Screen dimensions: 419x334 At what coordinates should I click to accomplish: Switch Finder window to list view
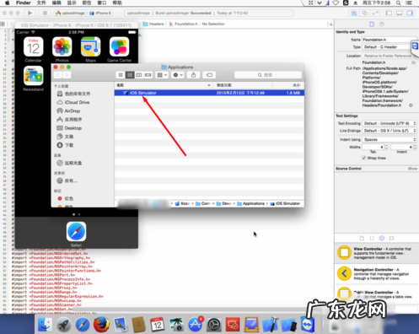coord(130,75)
